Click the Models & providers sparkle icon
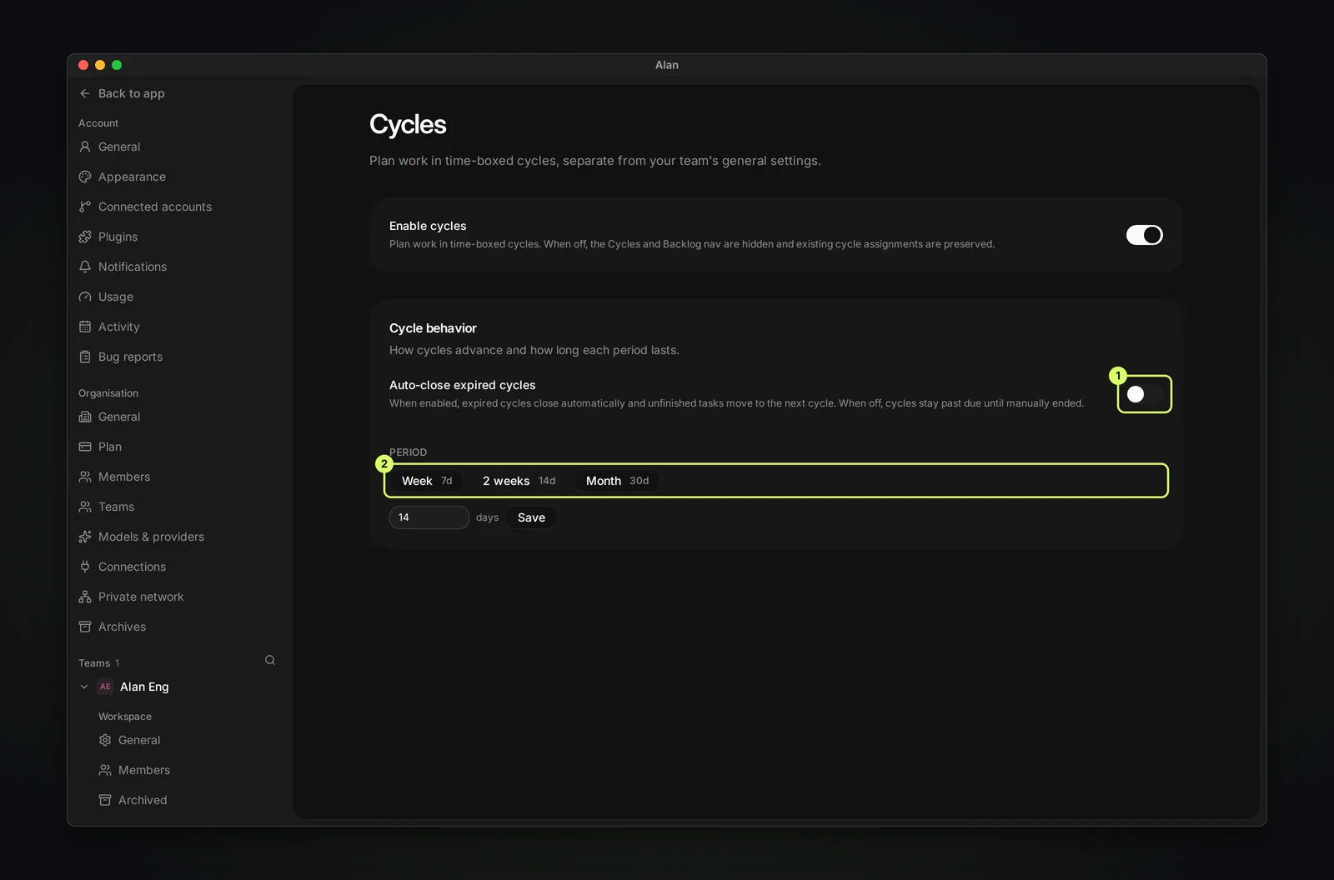 click(x=85, y=537)
